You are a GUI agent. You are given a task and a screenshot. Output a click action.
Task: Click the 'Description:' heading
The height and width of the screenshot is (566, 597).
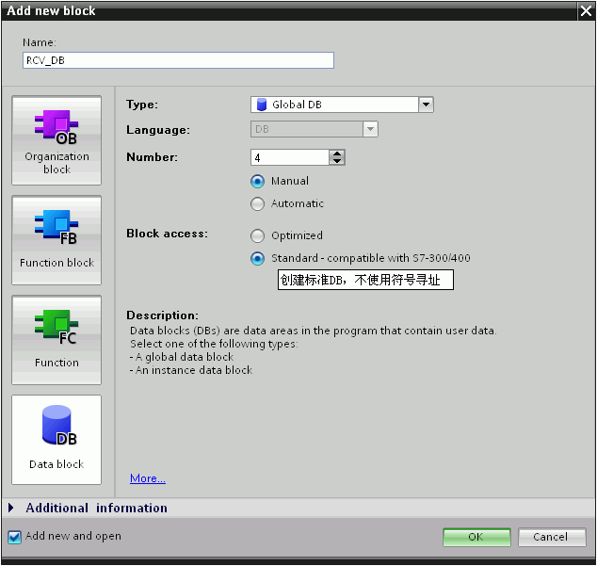tap(163, 315)
